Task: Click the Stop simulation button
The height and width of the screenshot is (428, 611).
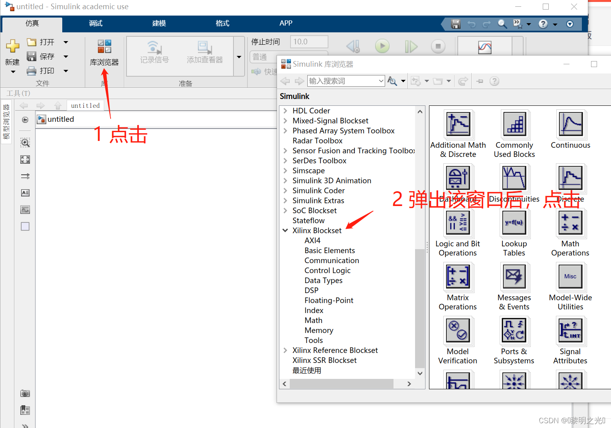Action: pyautogui.click(x=438, y=46)
